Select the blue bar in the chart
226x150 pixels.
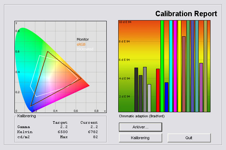click(x=166, y=97)
